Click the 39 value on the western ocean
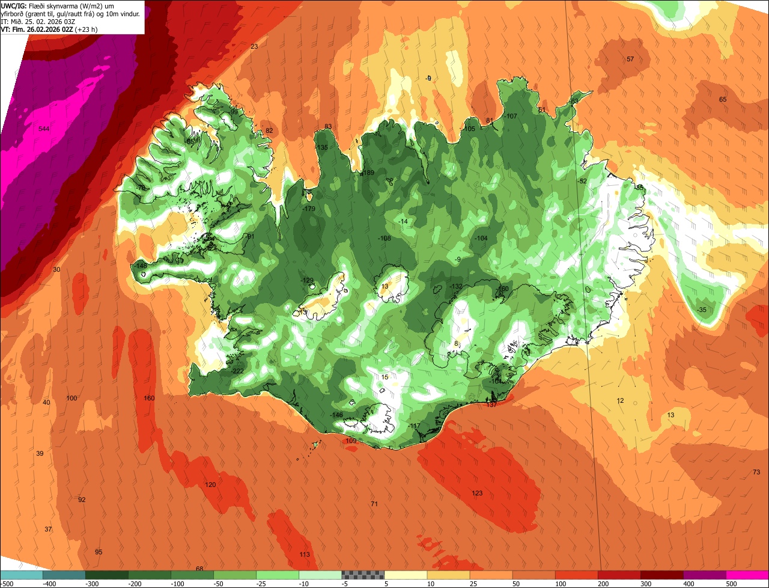This screenshot has height=588, width=769. 40,453
